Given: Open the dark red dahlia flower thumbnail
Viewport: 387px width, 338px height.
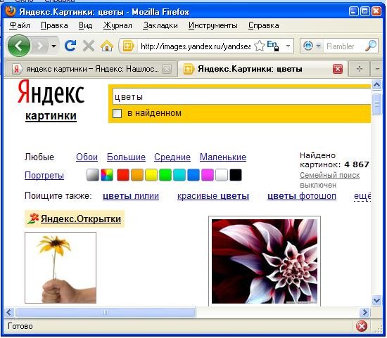Looking at the screenshot, I should pos(265,261).
